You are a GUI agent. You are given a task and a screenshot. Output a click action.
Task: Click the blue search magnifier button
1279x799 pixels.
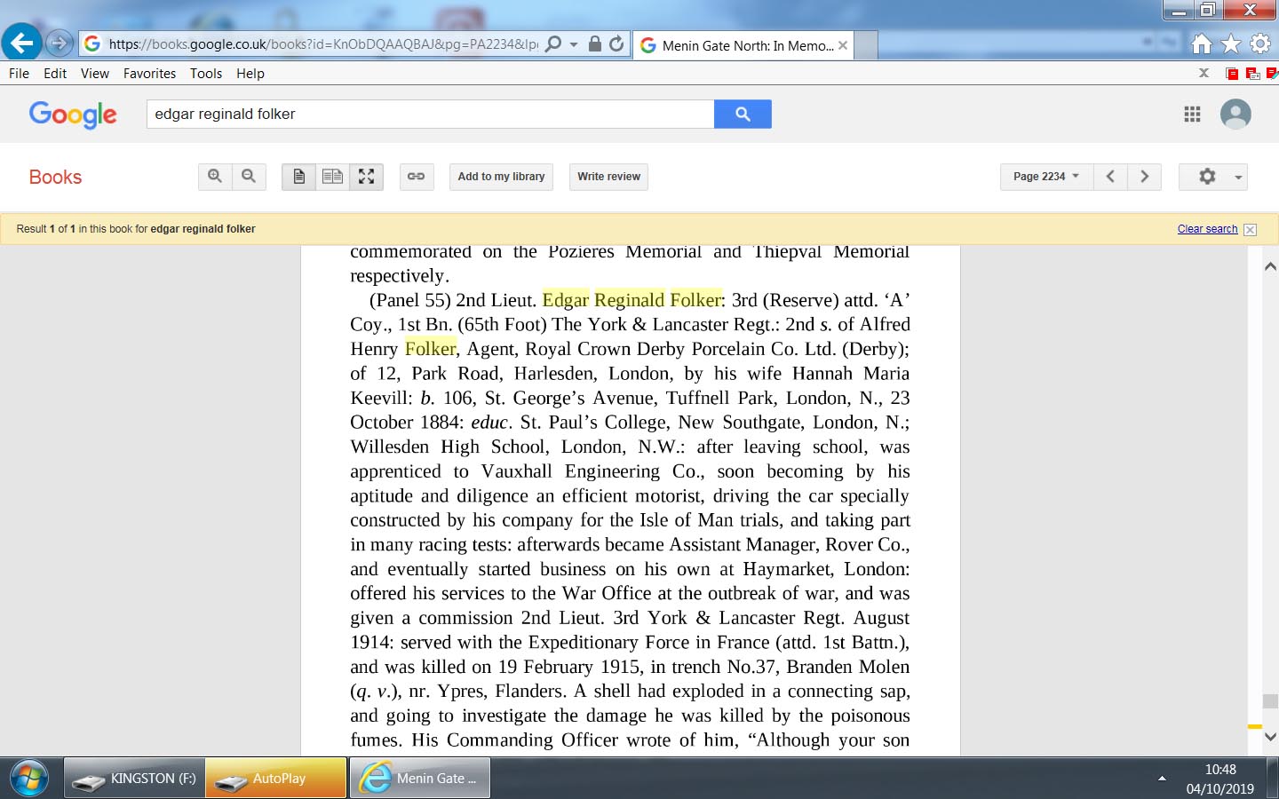743,114
